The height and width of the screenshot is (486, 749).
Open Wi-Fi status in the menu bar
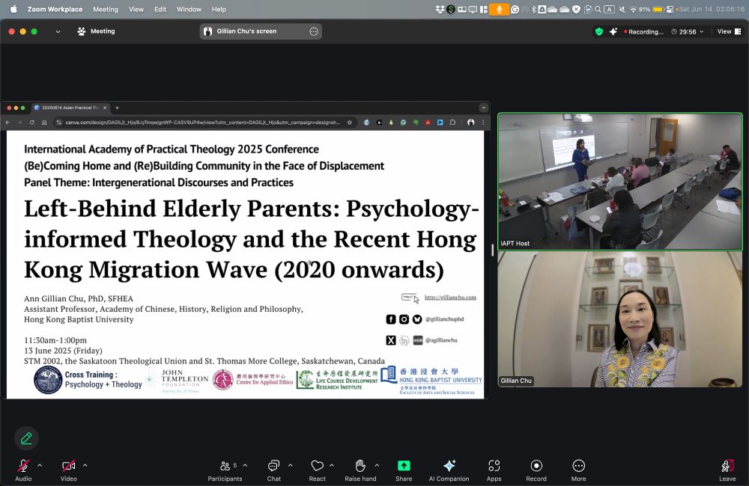pos(634,9)
